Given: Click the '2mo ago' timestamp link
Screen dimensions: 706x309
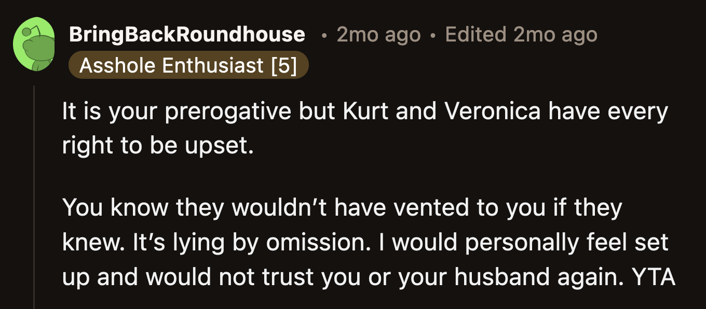Looking at the screenshot, I should click(x=378, y=34).
